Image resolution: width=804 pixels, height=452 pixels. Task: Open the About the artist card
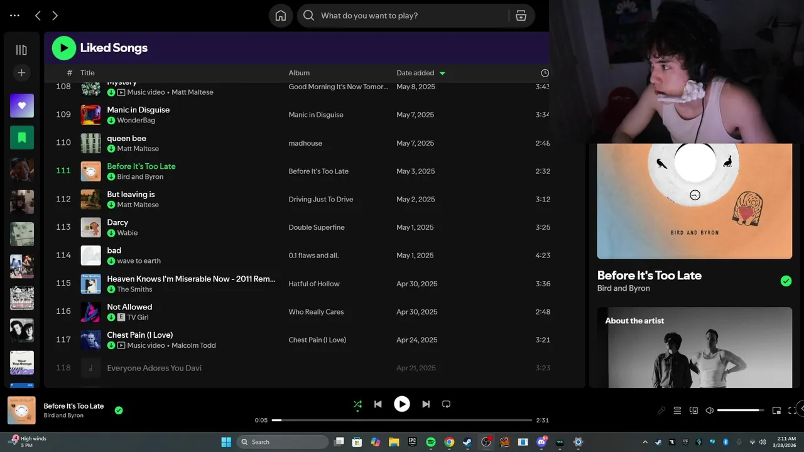point(694,347)
